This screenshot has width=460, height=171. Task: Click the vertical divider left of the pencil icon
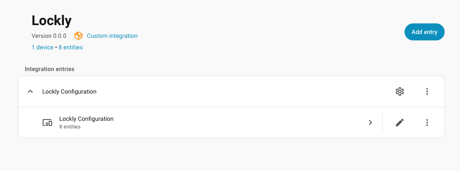382,123
